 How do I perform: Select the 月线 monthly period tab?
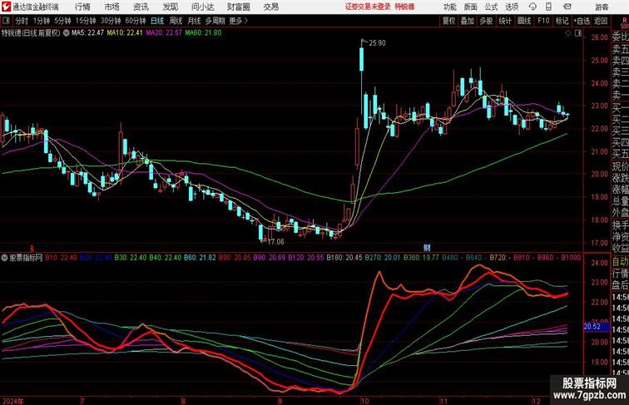[x=194, y=21]
